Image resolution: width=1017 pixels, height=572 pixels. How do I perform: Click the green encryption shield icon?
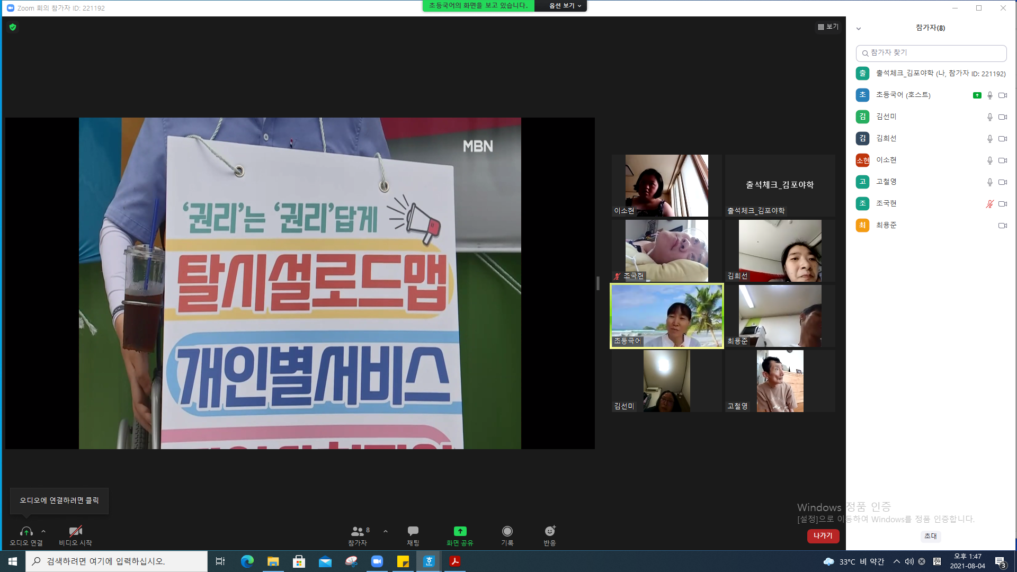[13, 27]
